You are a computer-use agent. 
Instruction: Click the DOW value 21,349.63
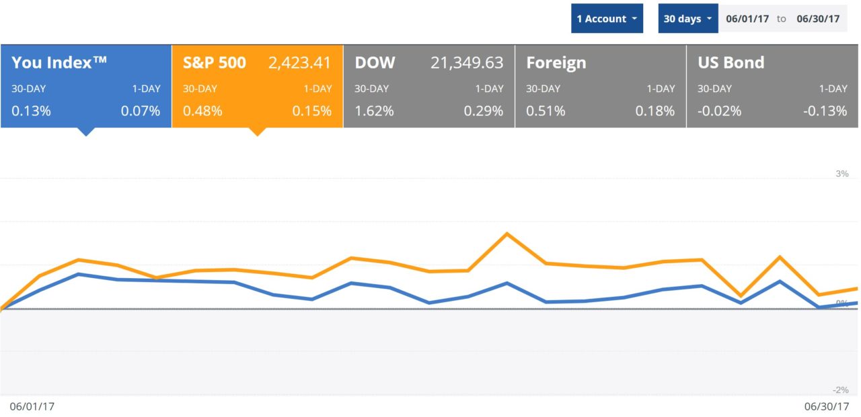click(467, 63)
